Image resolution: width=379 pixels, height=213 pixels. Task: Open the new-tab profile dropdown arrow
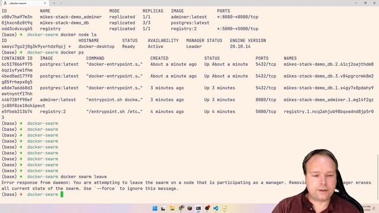click(x=61, y=3)
